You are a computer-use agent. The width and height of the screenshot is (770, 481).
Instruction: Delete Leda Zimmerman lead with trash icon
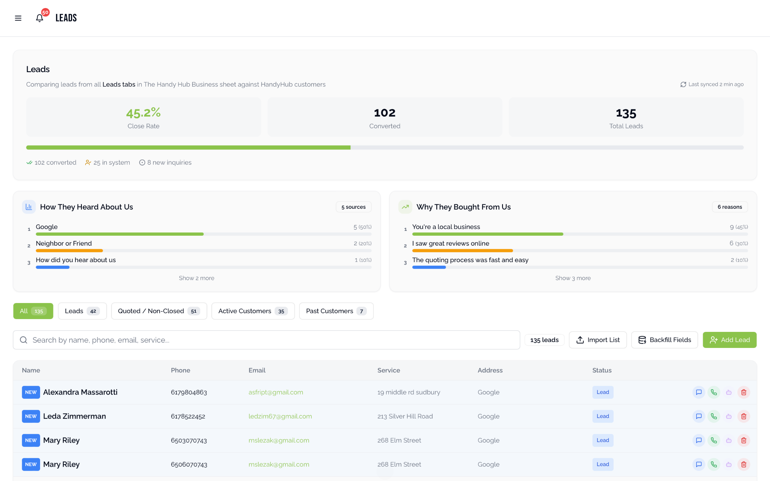coord(744,416)
